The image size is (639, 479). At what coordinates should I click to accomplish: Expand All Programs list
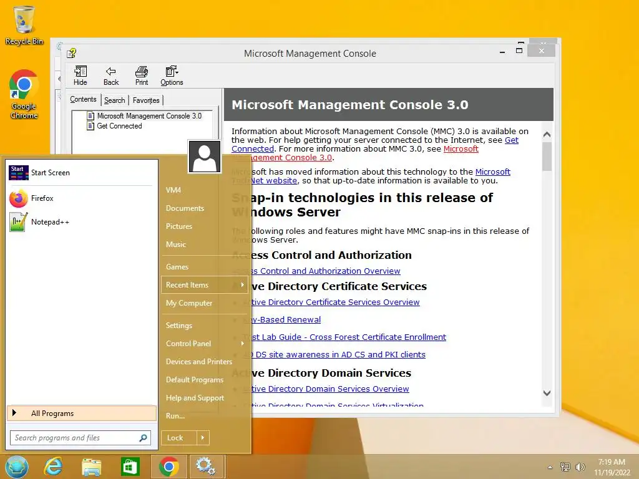click(82, 413)
